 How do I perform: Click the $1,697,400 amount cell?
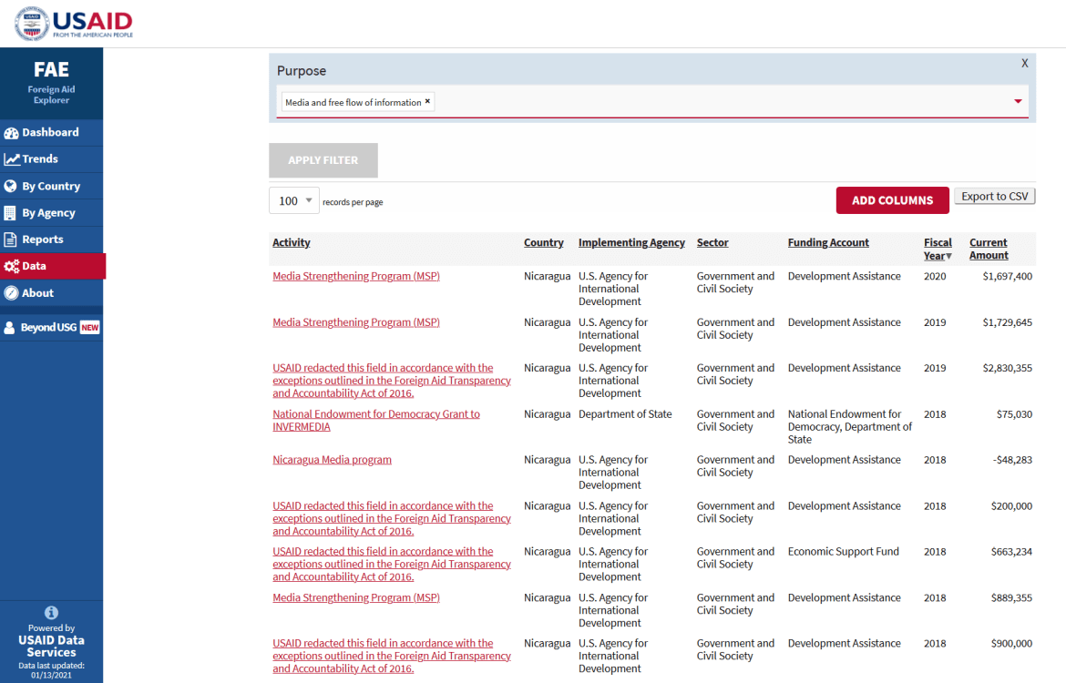pos(1007,276)
